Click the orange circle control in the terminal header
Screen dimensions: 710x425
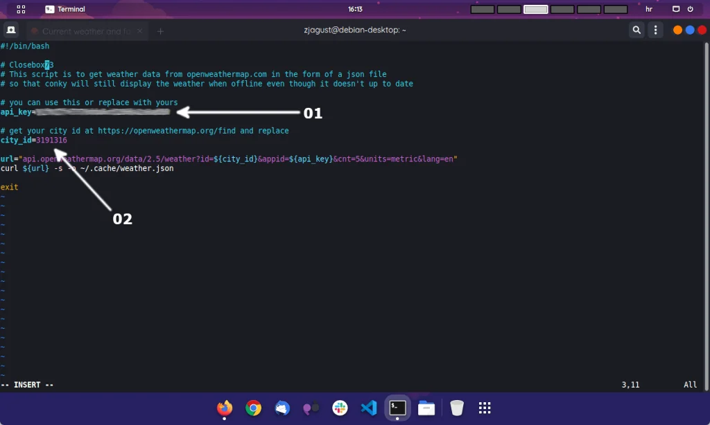(x=677, y=30)
